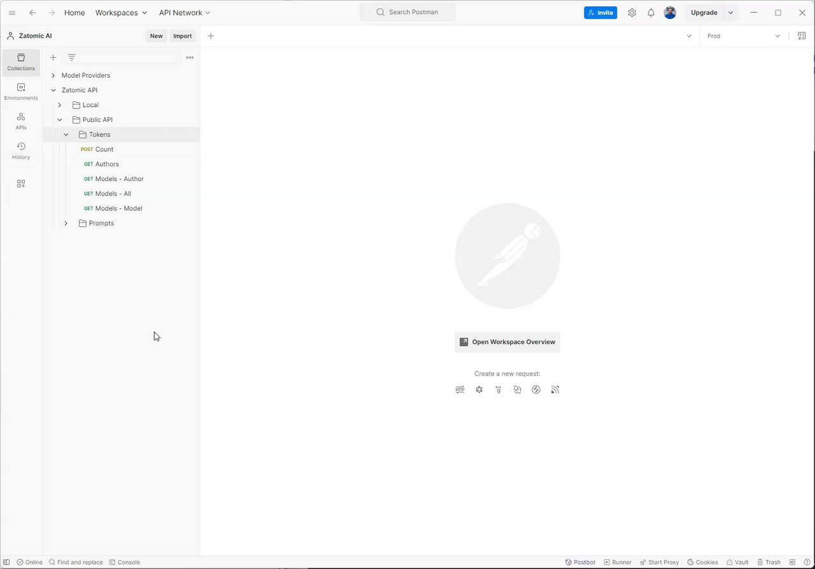Screen dimensions: 815x569
Task: Open the APIs sidebar tab
Action: click(x=21, y=121)
